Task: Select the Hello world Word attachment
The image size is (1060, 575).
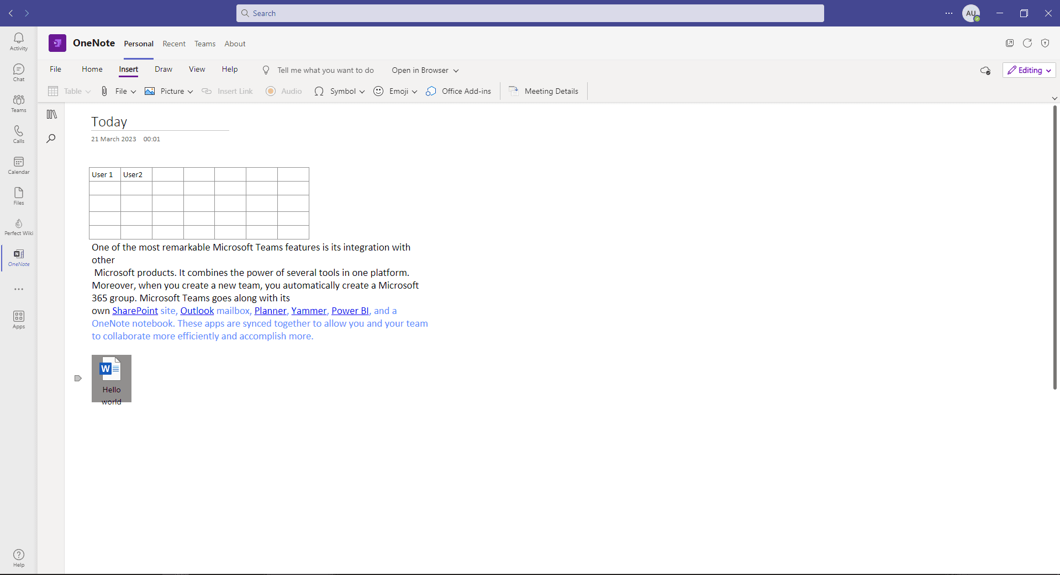Action: coord(112,379)
